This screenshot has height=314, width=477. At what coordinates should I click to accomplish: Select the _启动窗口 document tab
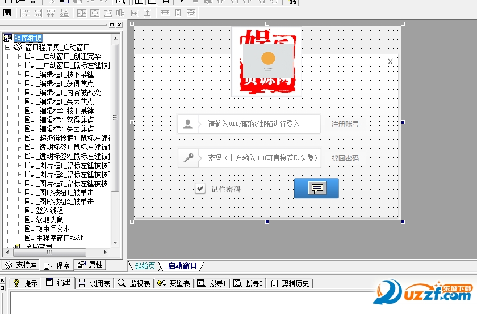click(x=181, y=266)
